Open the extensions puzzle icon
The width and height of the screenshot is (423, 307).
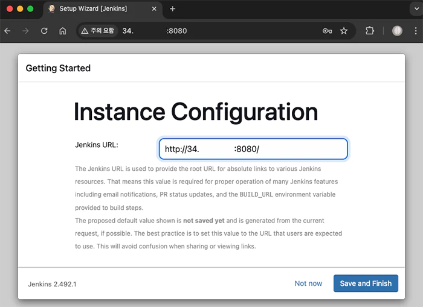[370, 31]
